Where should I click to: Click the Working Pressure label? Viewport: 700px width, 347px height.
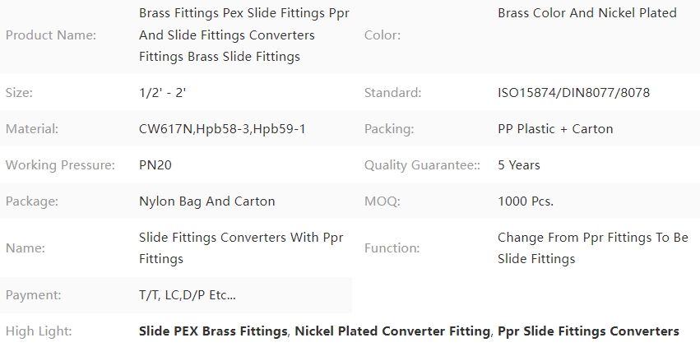point(60,165)
